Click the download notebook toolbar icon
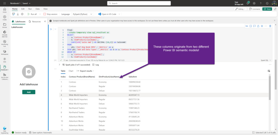The height and width of the screenshot is (135, 278). (18, 14)
